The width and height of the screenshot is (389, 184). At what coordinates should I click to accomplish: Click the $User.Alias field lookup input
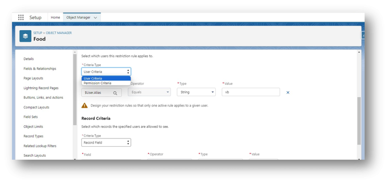(x=101, y=93)
